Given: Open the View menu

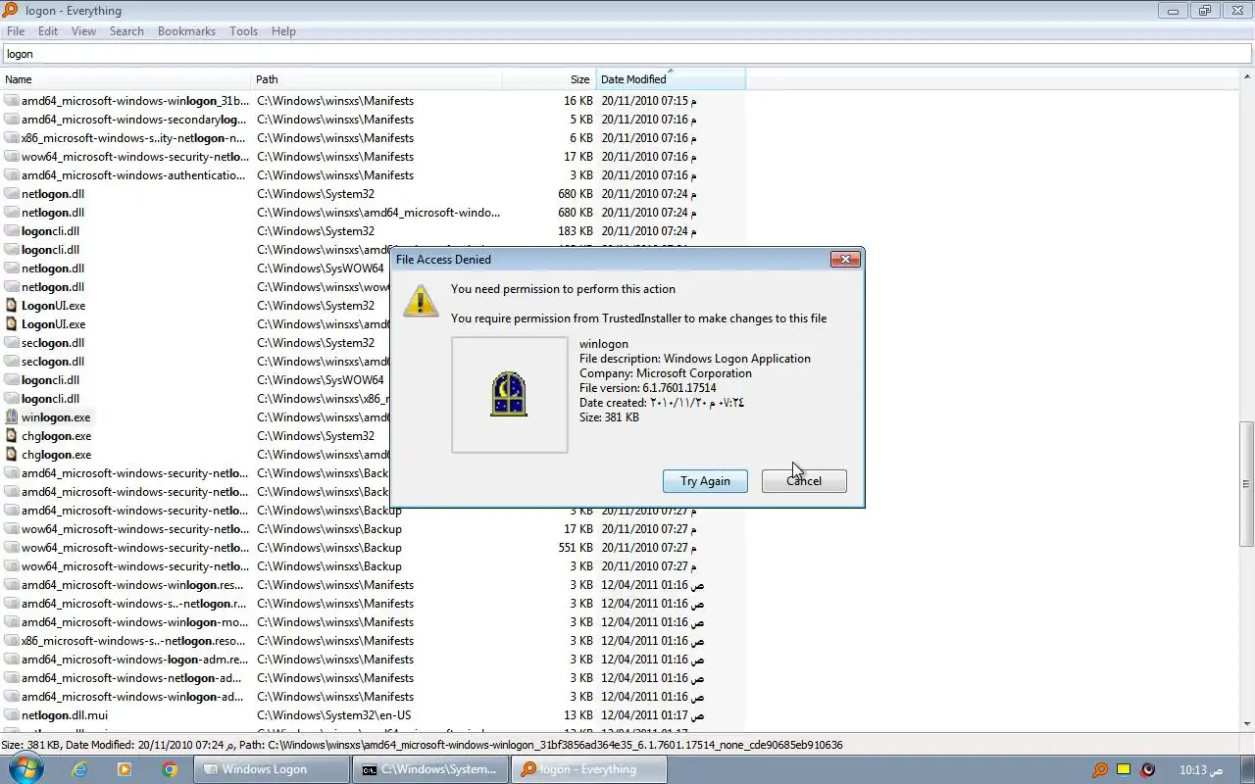Looking at the screenshot, I should (x=83, y=31).
